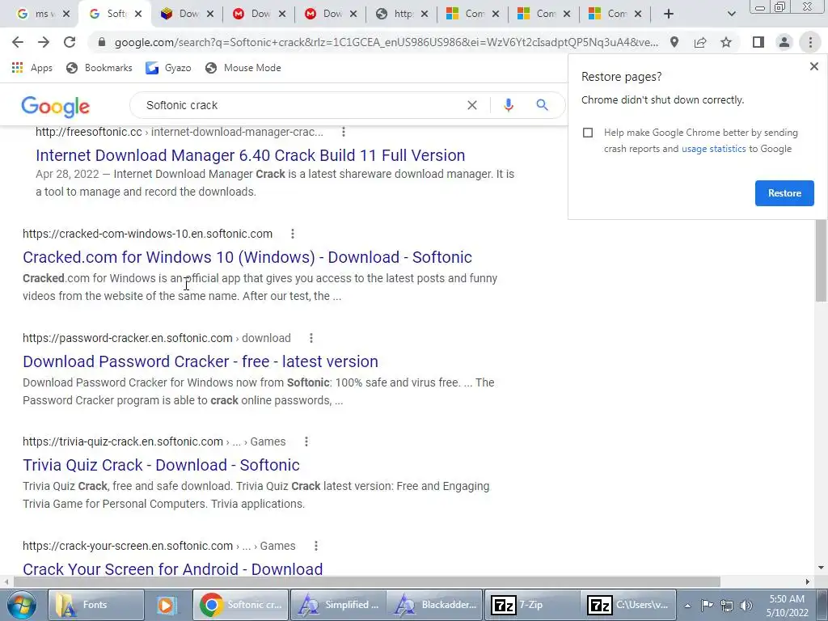This screenshot has height=621, width=828.
Task: Click the 'Restore pages?' heading text
Action: pyautogui.click(x=621, y=77)
